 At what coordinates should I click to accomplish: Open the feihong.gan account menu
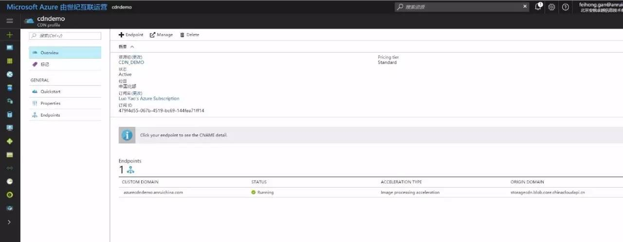(x=601, y=7)
